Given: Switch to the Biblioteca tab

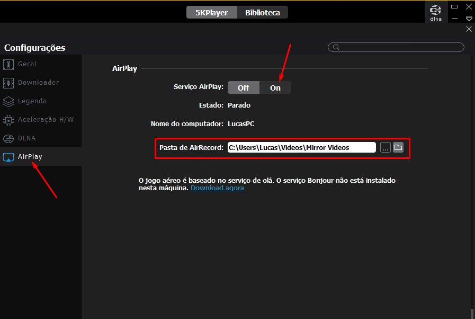Looking at the screenshot, I should click(x=263, y=12).
